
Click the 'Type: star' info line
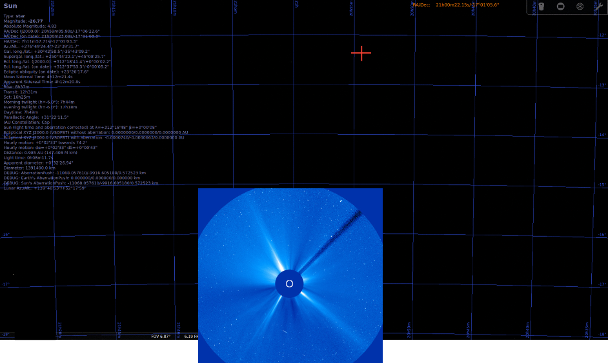pos(14,16)
